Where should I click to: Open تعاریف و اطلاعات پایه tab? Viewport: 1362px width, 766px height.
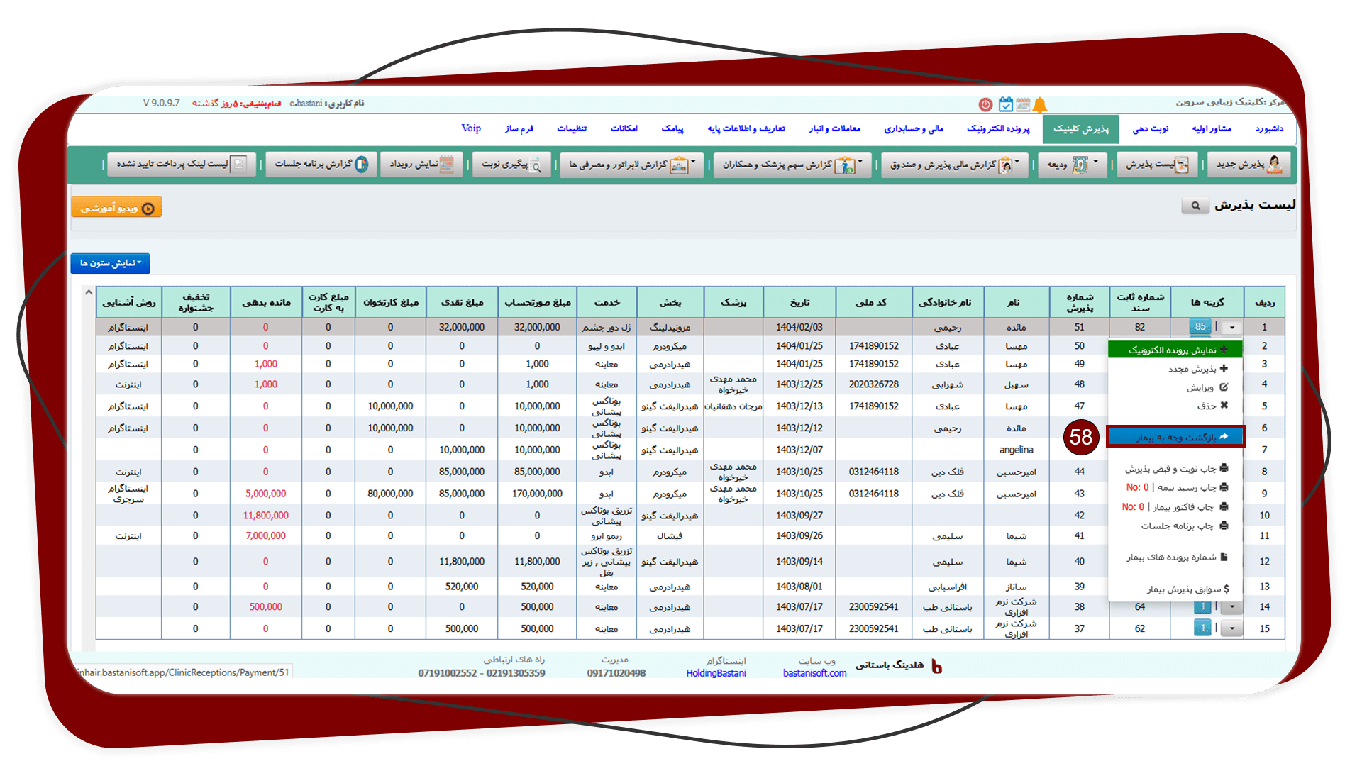click(x=746, y=129)
